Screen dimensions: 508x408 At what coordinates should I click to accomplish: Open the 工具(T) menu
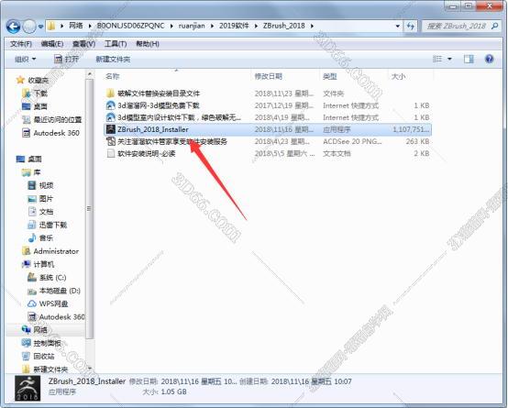tap(116, 44)
